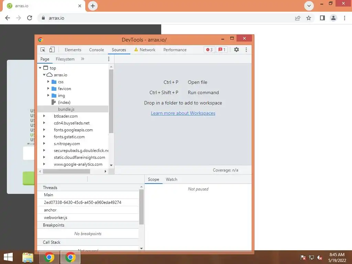Switch to Filesystem navigator tab
The image size is (352, 264).
[65, 59]
